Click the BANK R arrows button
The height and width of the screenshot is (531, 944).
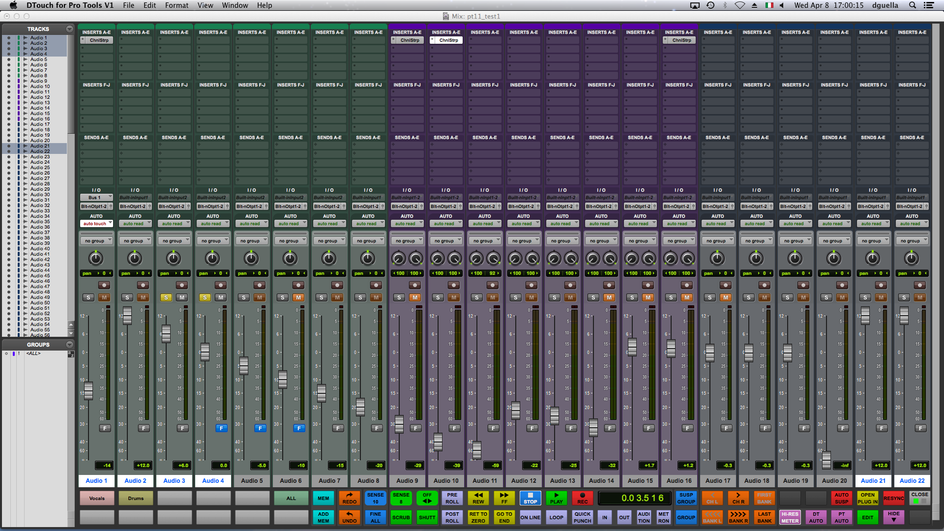coord(738,517)
